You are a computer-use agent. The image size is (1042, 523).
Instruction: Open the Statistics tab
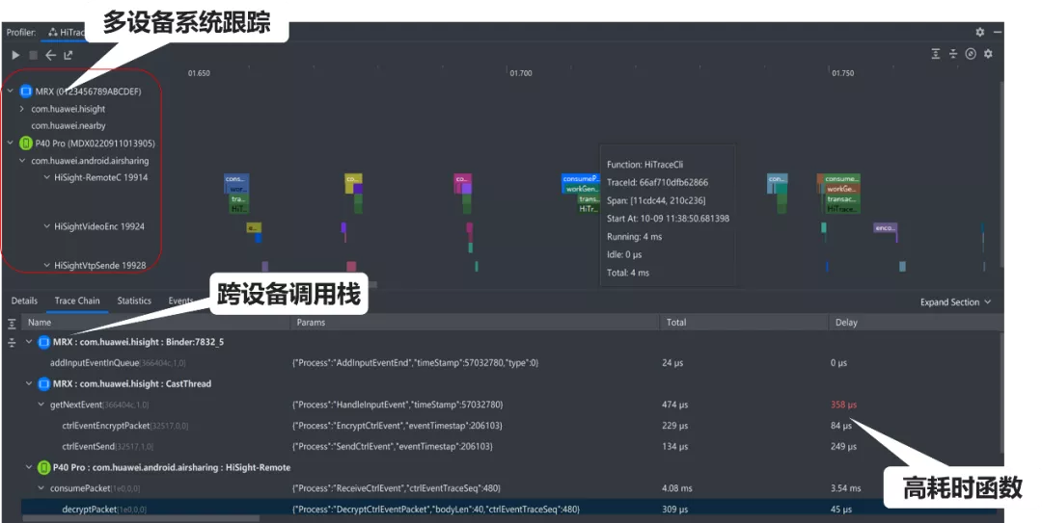(x=134, y=301)
